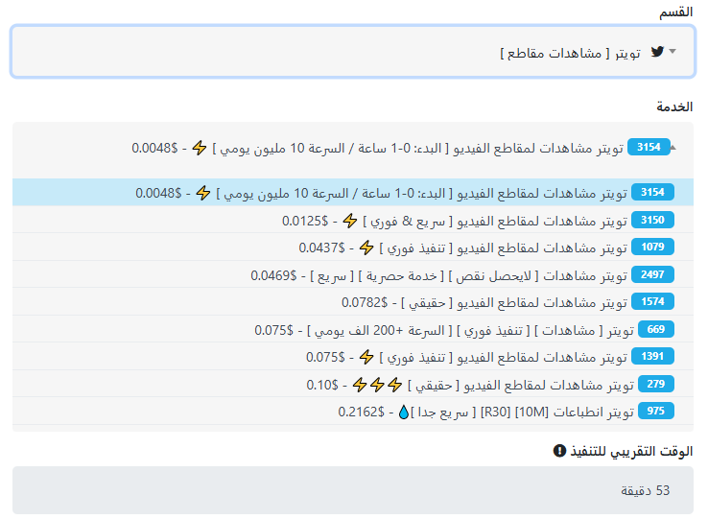Collapse the الخدمة service dropdown header
Screen dimensions: 708x519
pyautogui.click(x=353, y=148)
